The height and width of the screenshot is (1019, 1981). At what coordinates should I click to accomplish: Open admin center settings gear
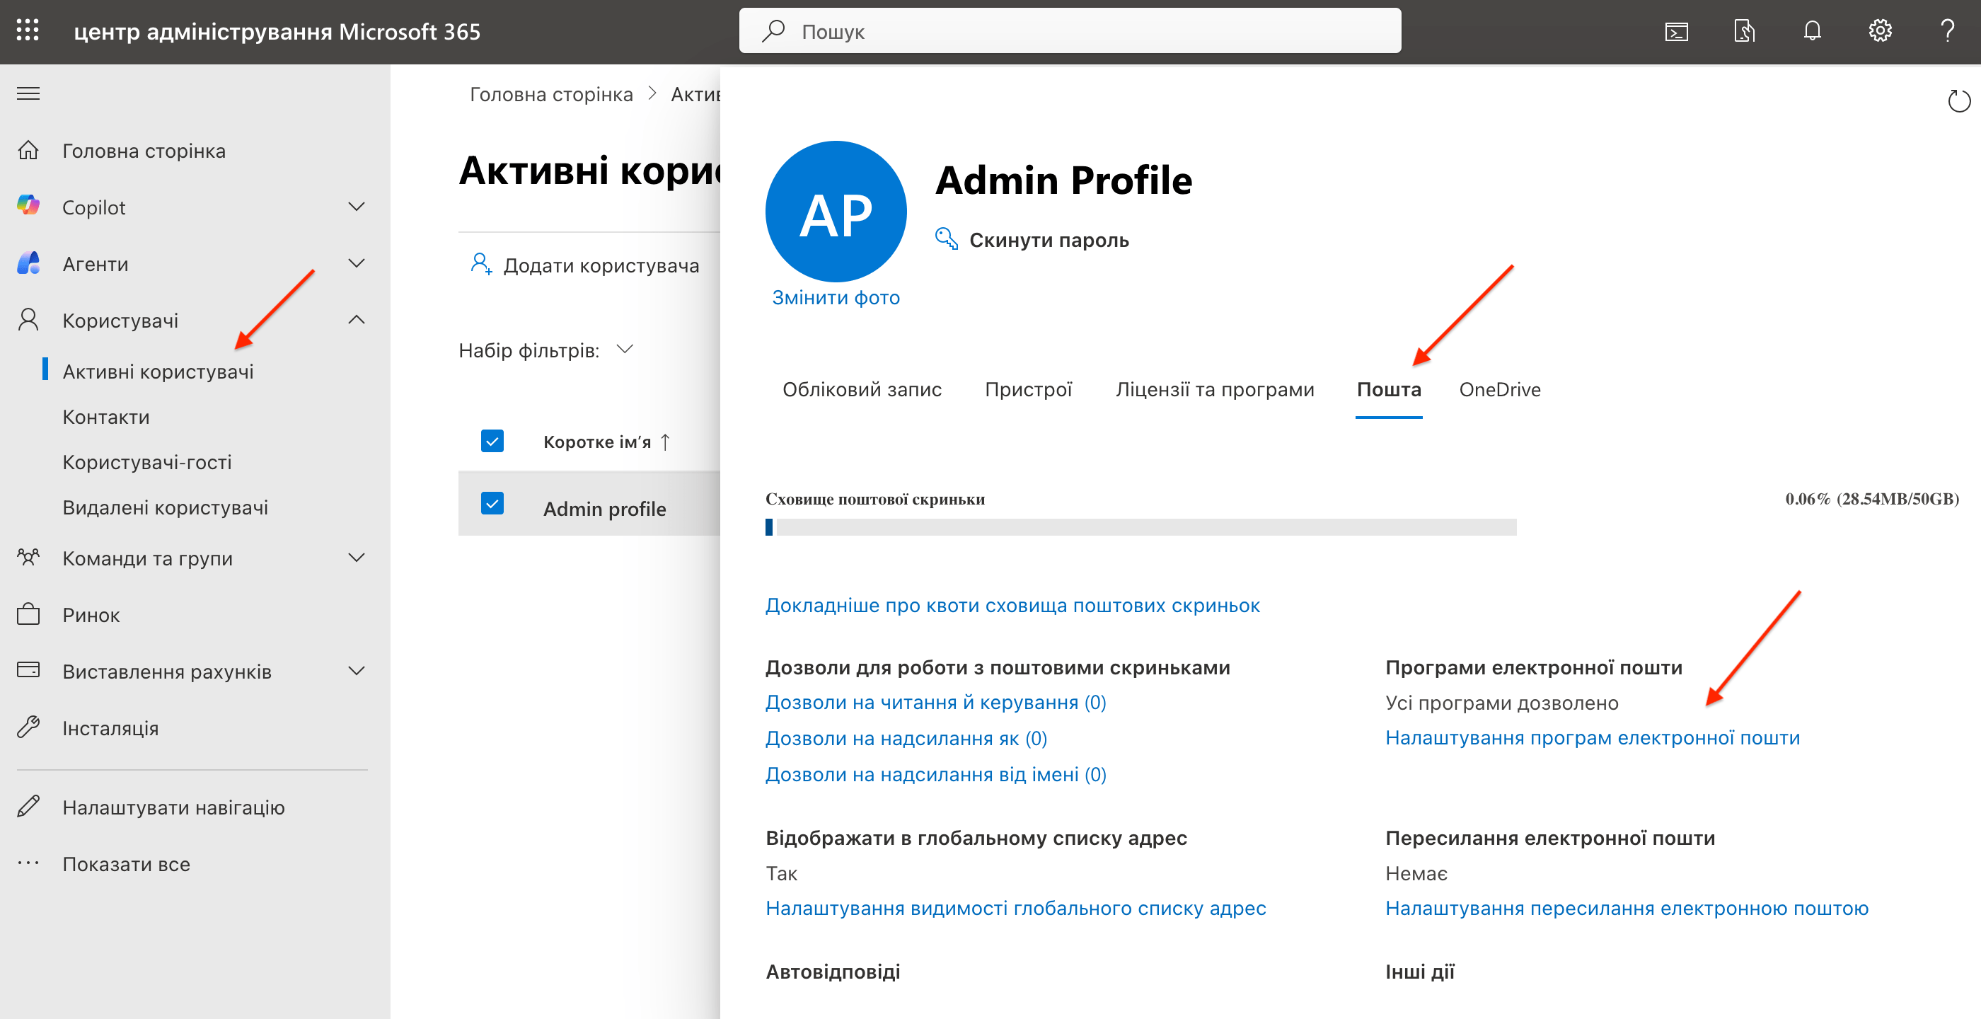pos(1881,30)
